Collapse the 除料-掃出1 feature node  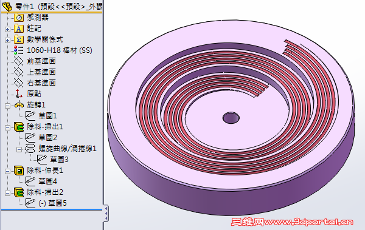[x=7, y=127]
